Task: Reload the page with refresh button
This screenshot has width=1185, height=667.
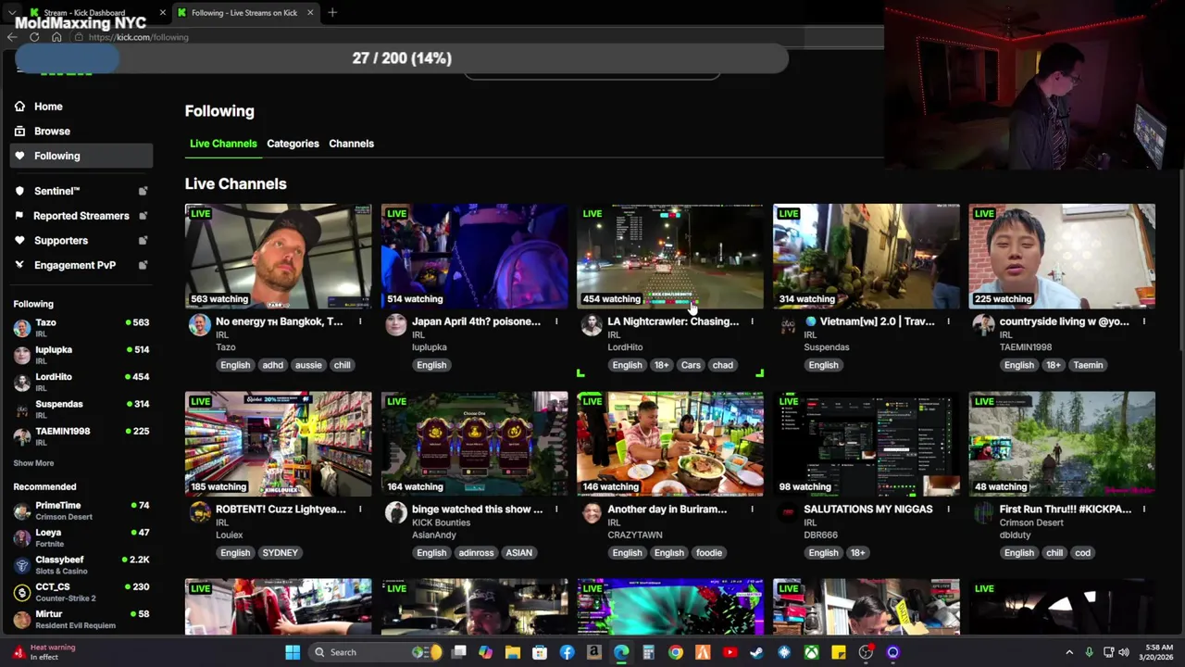Action: (34, 37)
